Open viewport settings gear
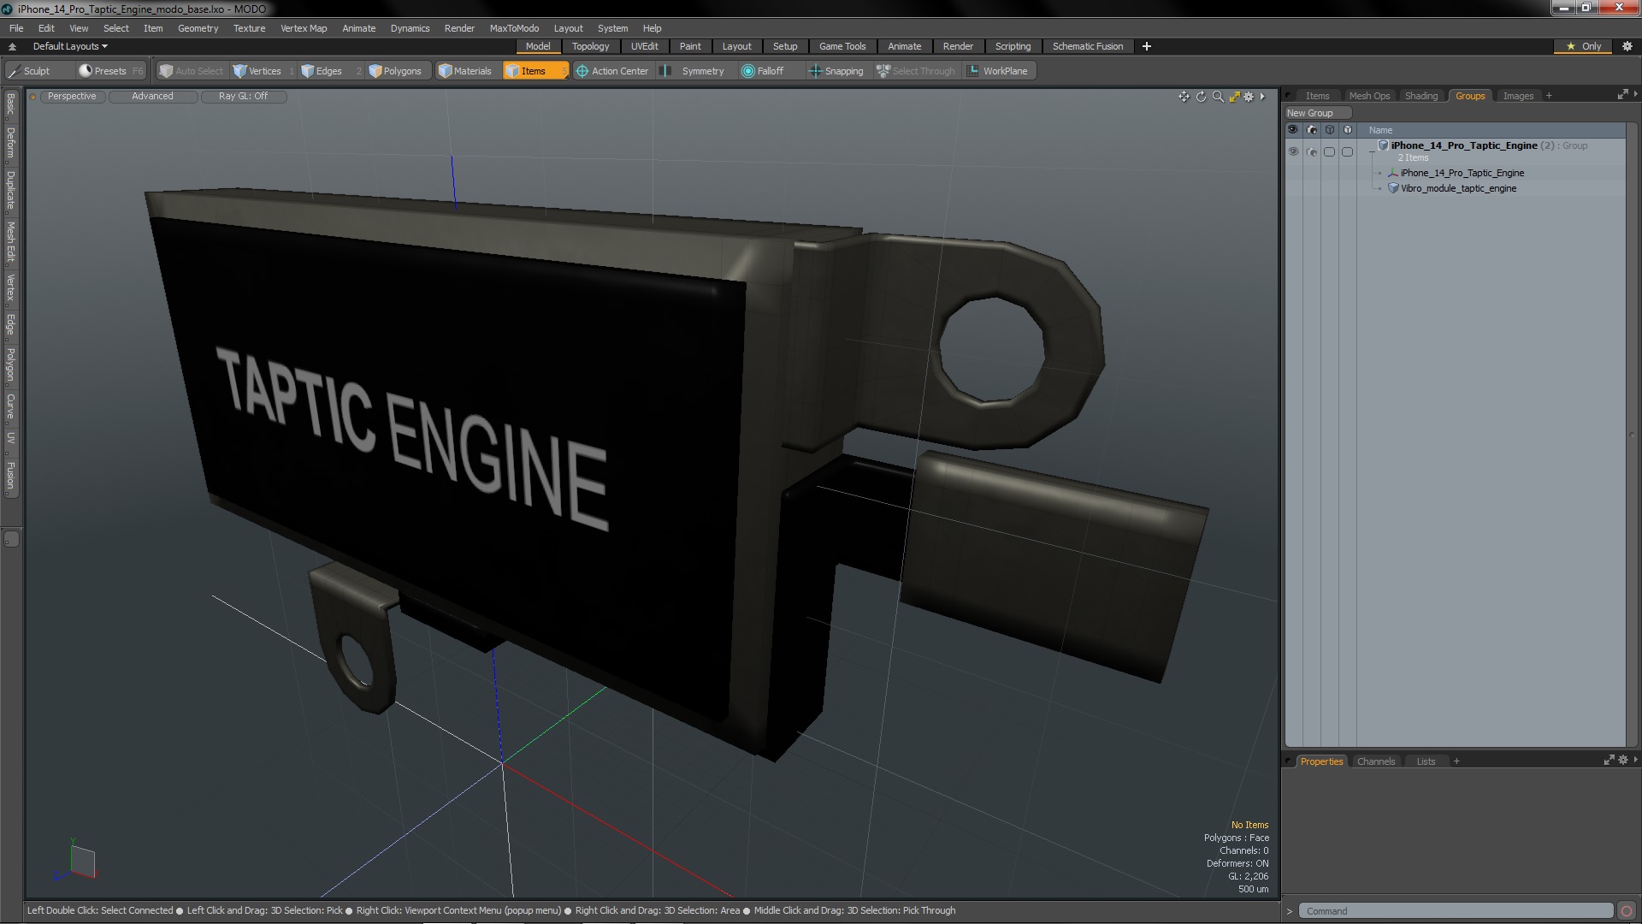Screen dimensions: 1642x924 (1249, 97)
